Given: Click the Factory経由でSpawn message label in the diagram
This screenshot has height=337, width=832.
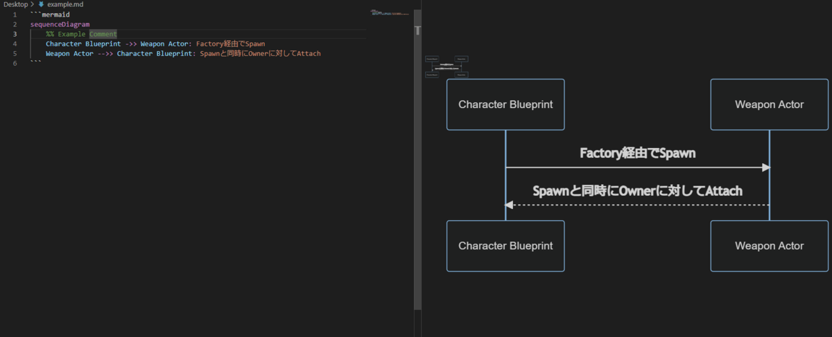Looking at the screenshot, I should click(637, 154).
